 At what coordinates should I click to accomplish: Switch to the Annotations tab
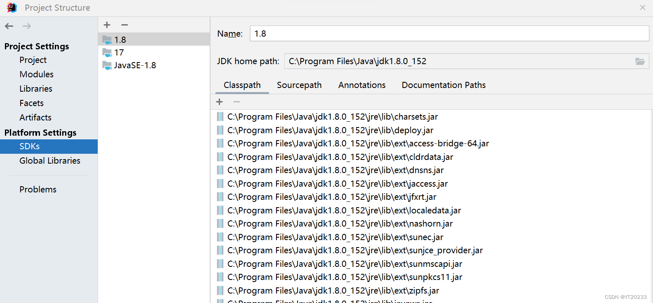coord(362,85)
